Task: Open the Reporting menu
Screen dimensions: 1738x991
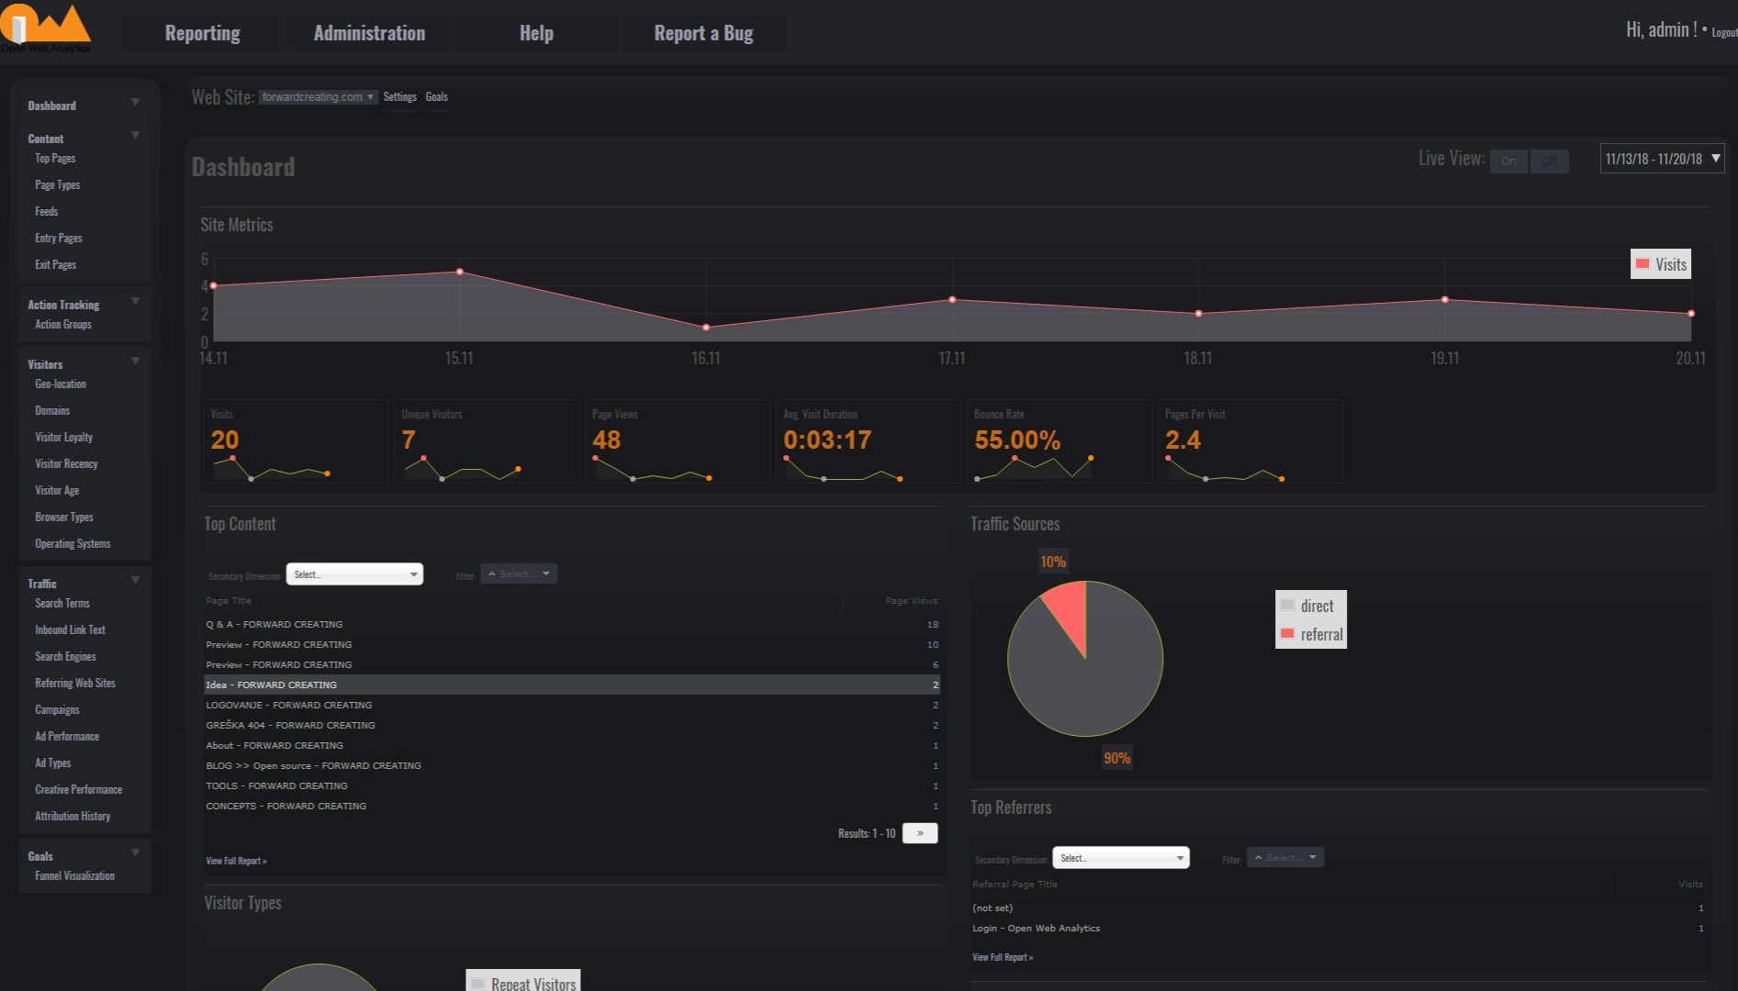Action: point(202,33)
